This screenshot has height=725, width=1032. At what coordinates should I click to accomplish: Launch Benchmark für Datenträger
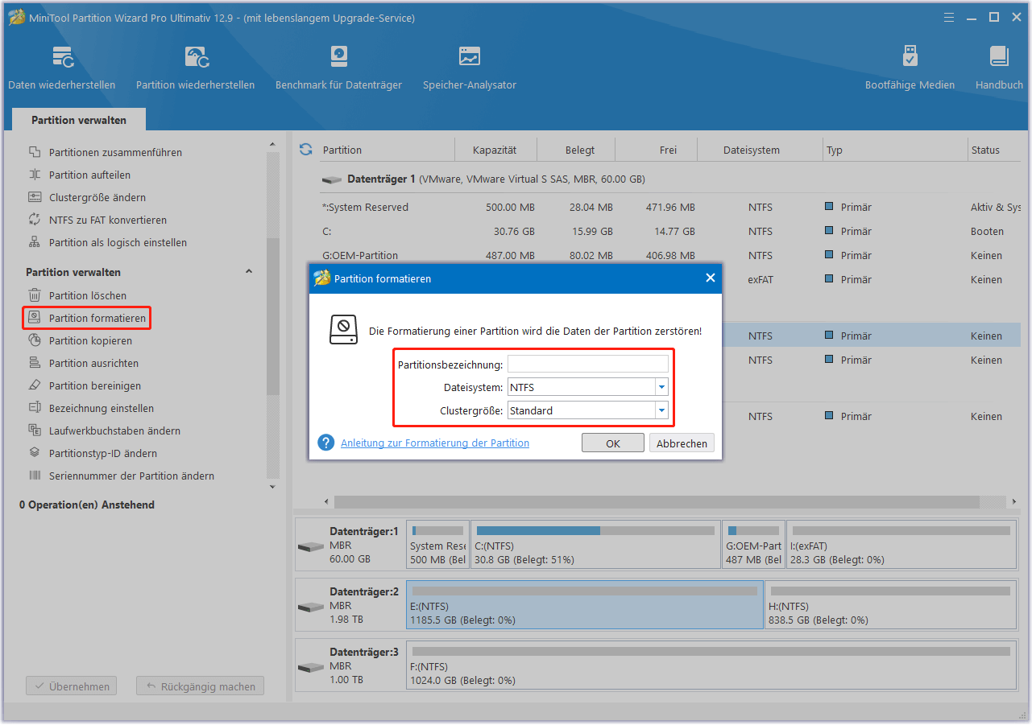tap(338, 68)
